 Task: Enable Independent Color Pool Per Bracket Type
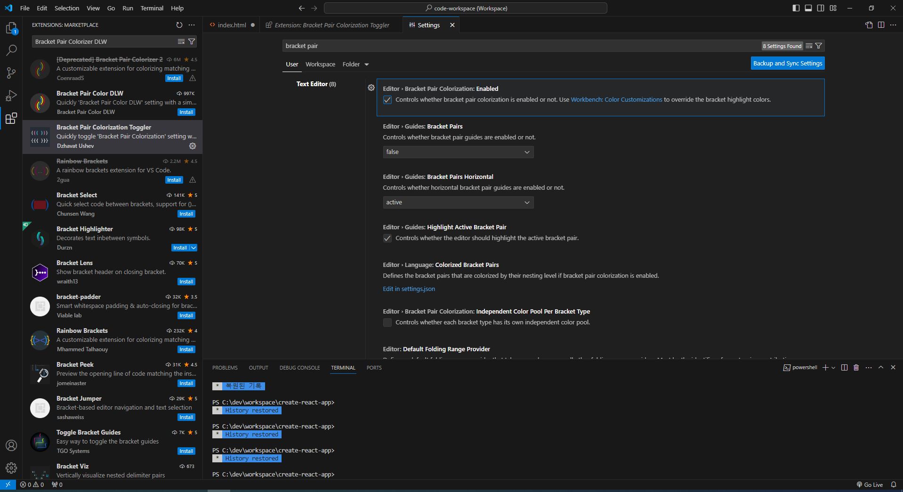387,323
